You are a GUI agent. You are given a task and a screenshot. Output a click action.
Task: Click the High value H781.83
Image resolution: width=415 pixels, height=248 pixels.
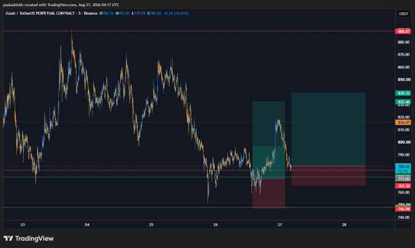coord(123,13)
